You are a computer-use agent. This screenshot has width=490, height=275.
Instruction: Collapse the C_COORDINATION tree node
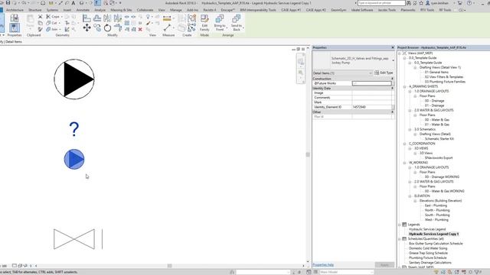pos(404,144)
